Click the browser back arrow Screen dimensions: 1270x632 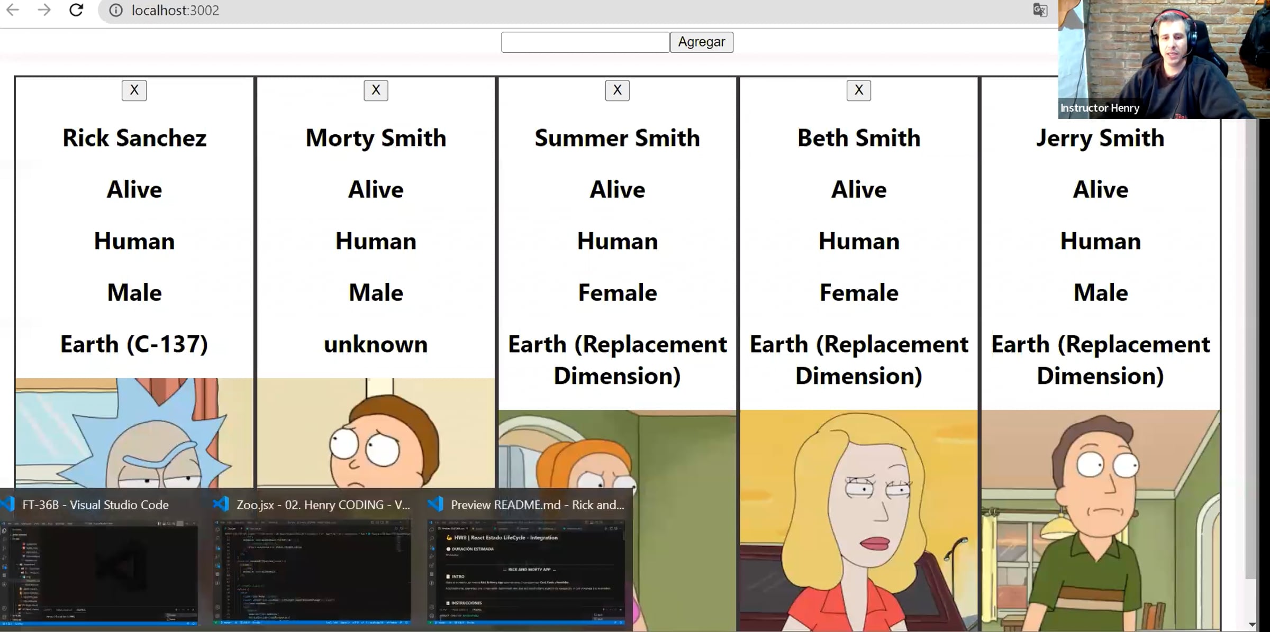[x=13, y=10]
